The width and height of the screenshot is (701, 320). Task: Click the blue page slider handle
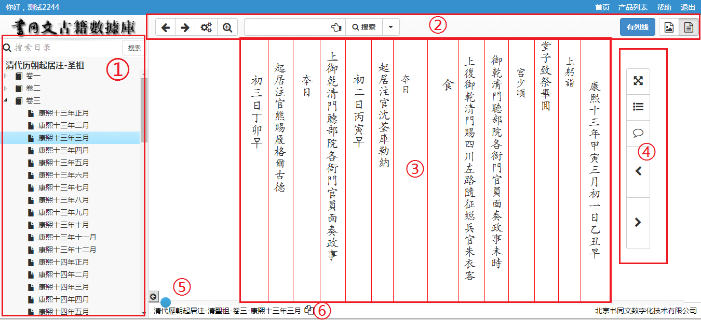tap(166, 301)
